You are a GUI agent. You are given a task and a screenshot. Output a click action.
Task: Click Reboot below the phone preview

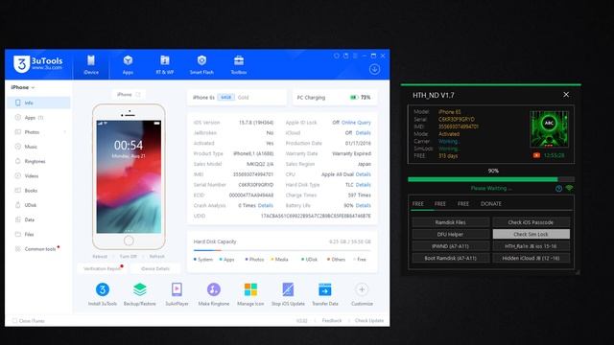point(100,257)
